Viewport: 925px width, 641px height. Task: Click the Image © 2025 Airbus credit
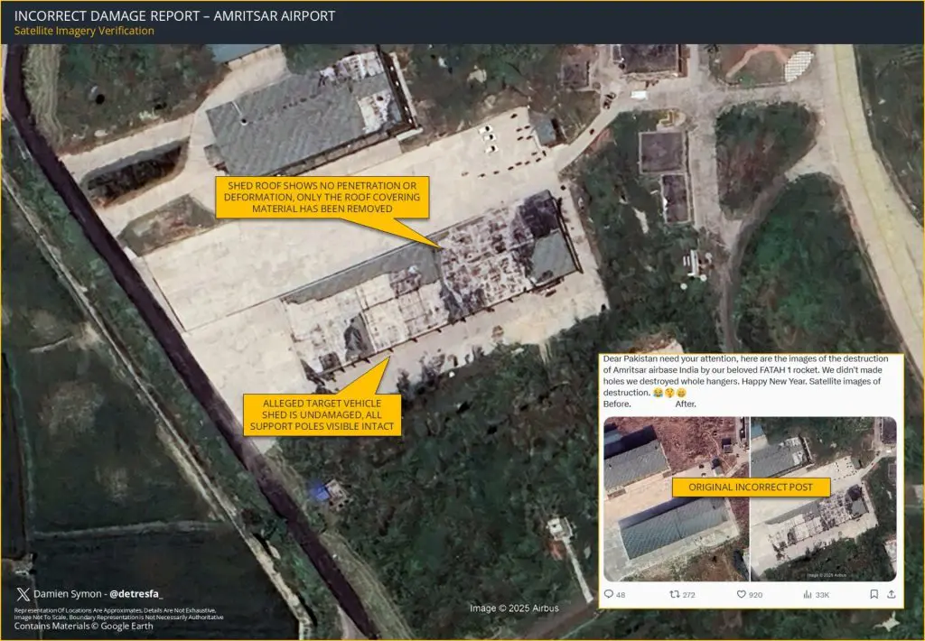tap(514, 608)
